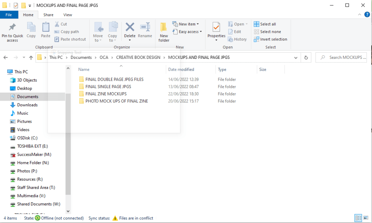Refresh the current folder view

[306, 57]
